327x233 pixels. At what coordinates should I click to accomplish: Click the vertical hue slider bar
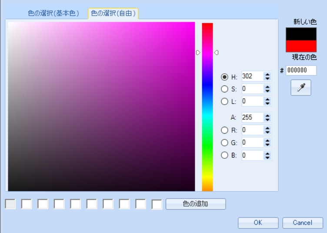(x=207, y=107)
